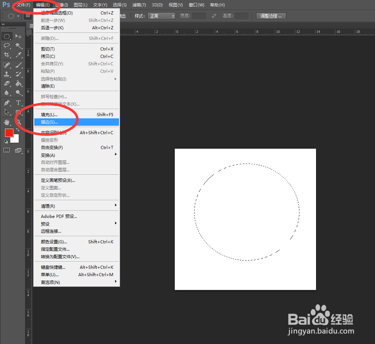Choose 定义画笔预设(B)... menu entry
The image size is (375, 344).
pyautogui.click(x=77, y=180)
